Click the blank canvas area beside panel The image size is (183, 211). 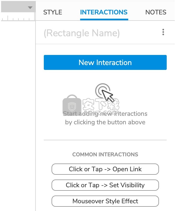[x=18, y=116]
